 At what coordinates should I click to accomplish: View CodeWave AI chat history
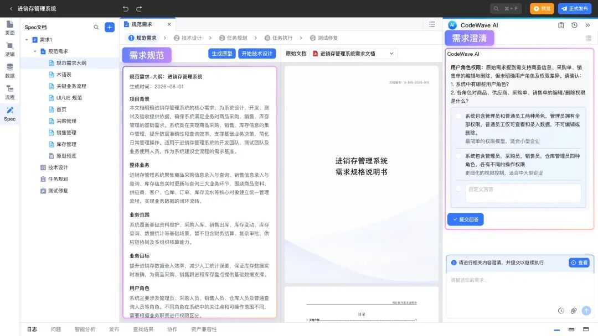(574, 25)
